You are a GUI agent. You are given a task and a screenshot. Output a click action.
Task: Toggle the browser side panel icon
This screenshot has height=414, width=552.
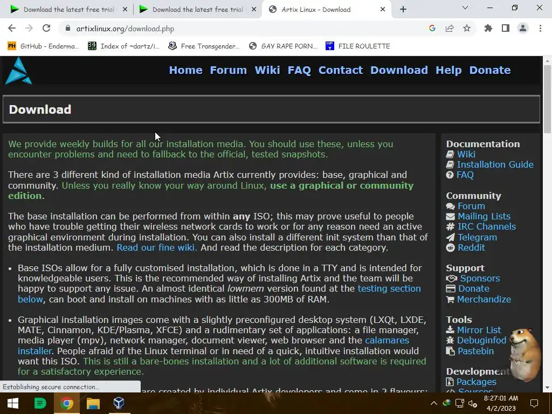[x=506, y=29]
